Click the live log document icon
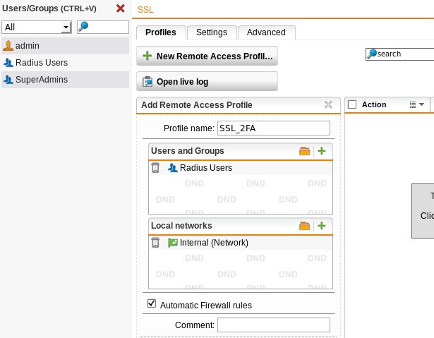Screen dimensions: 434x338 click(147, 82)
